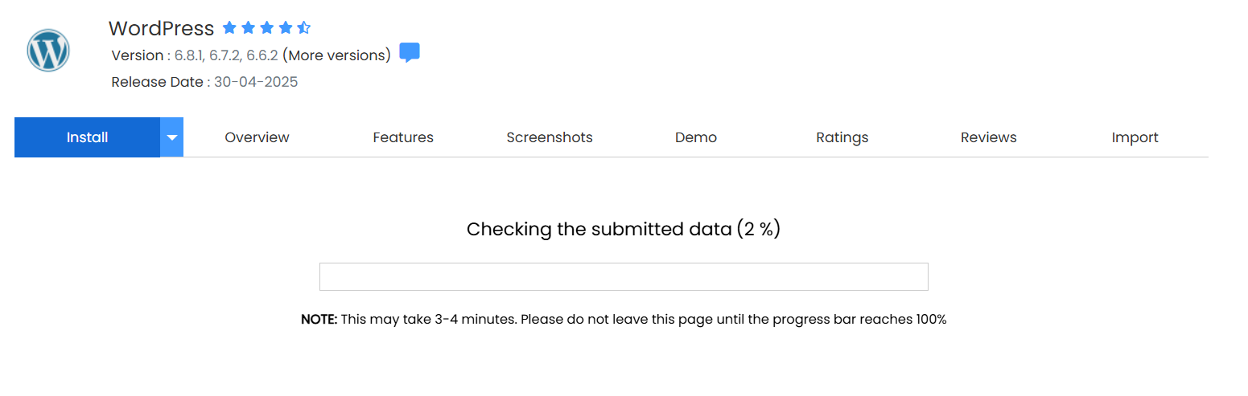Select version 6.8.1 text

pyautogui.click(x=189, y=55)
